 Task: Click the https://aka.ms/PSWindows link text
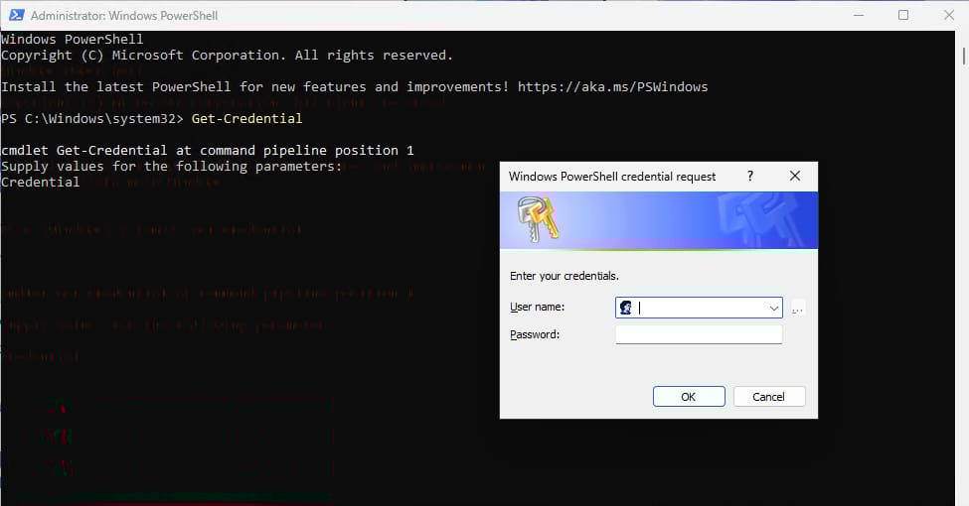(612, 87)
